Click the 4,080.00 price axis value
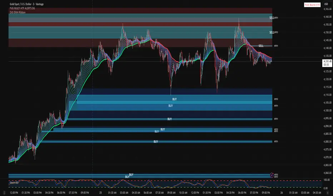Viewport: 333px width, 196px height. coord(327,141)
